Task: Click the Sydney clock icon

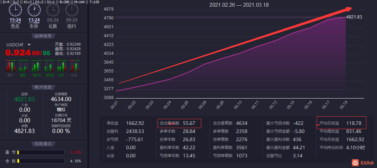Action: (x=15, y=10)
